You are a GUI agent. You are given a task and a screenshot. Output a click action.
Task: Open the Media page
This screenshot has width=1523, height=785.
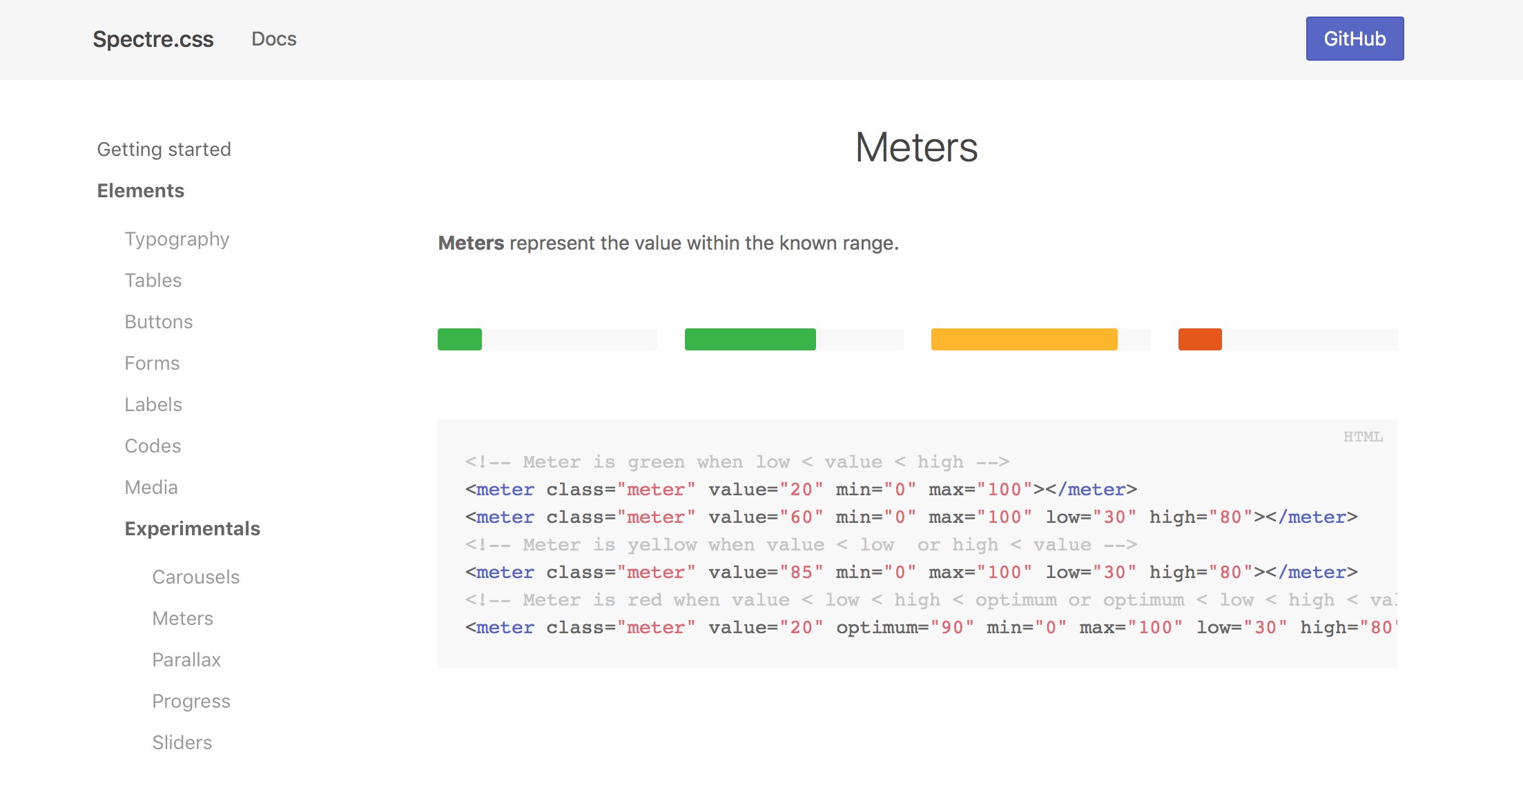click(151, 487)
